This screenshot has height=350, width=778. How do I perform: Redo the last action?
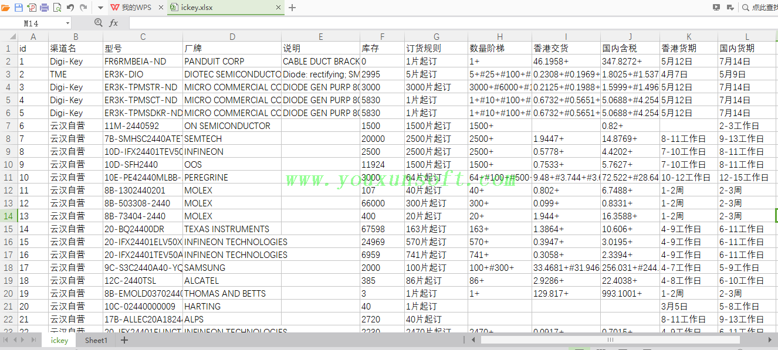pyautogui.click(x=83, y=8)
